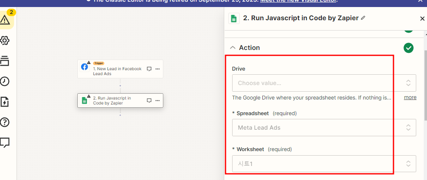This screenshot has height=180, width=427.
Task: Open the Drive dropdown
Action: 324,83
